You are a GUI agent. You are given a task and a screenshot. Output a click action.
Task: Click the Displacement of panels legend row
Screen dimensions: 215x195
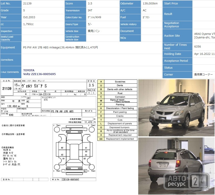point(117,124)
